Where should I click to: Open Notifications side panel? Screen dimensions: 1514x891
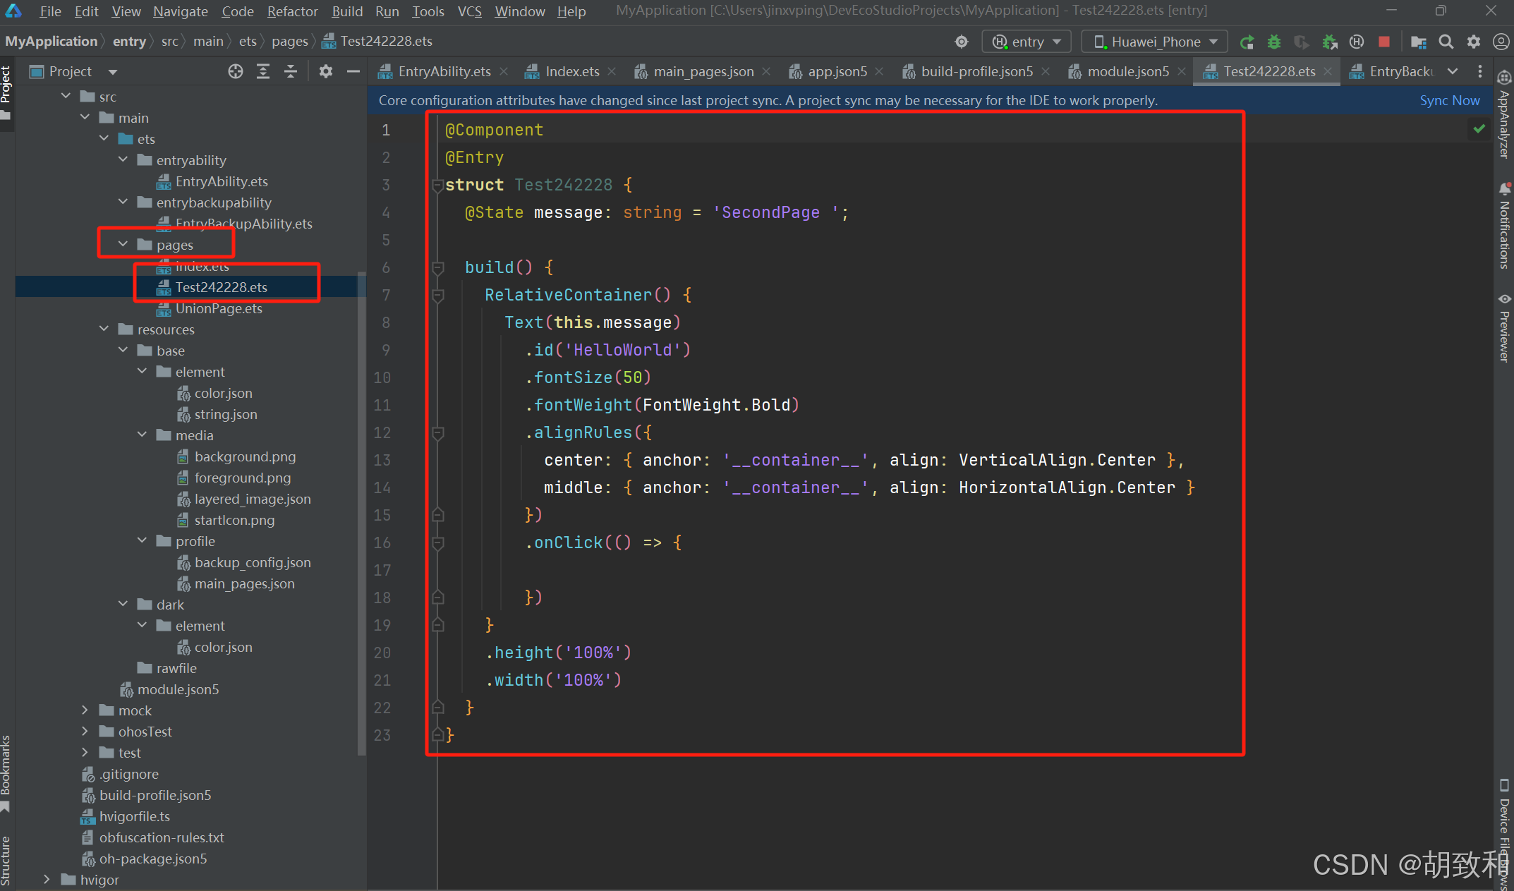pyautogui.click(x=1504, y=226)
